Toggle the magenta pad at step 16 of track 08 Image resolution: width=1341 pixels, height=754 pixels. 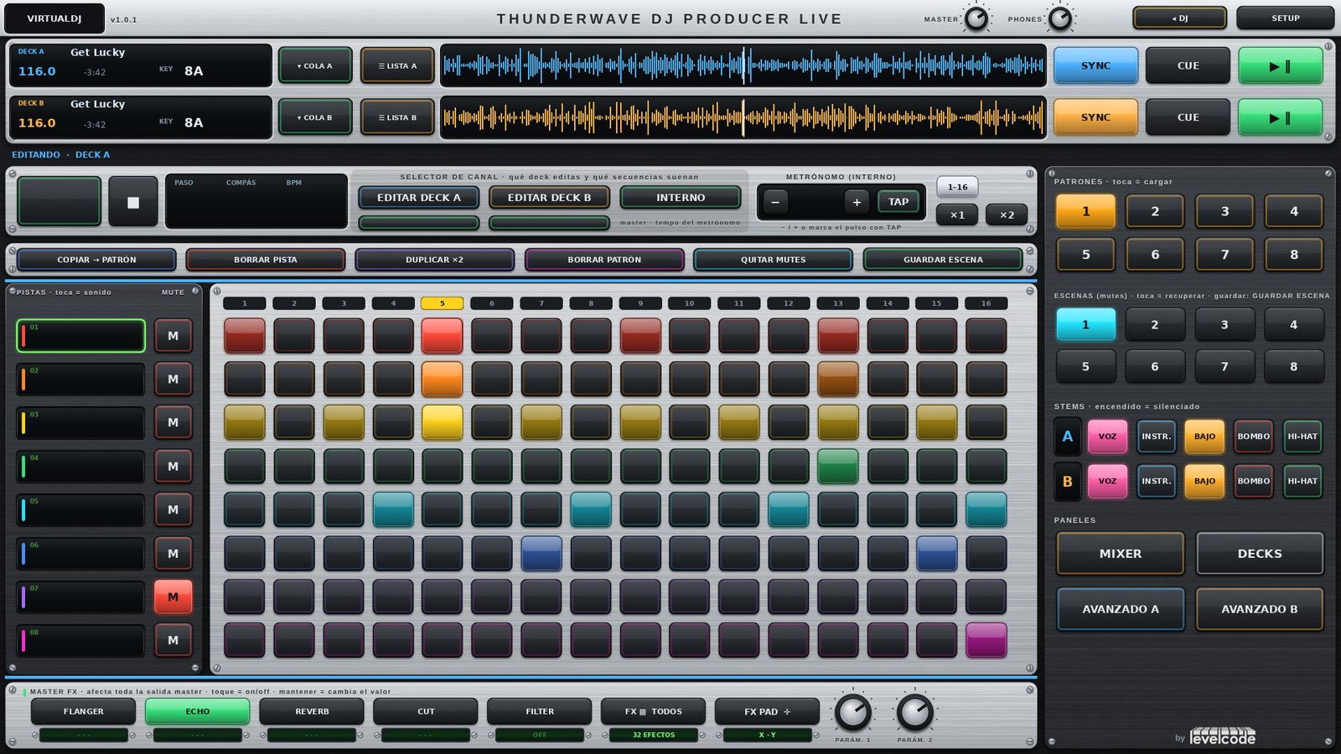[x=986, y=640]
